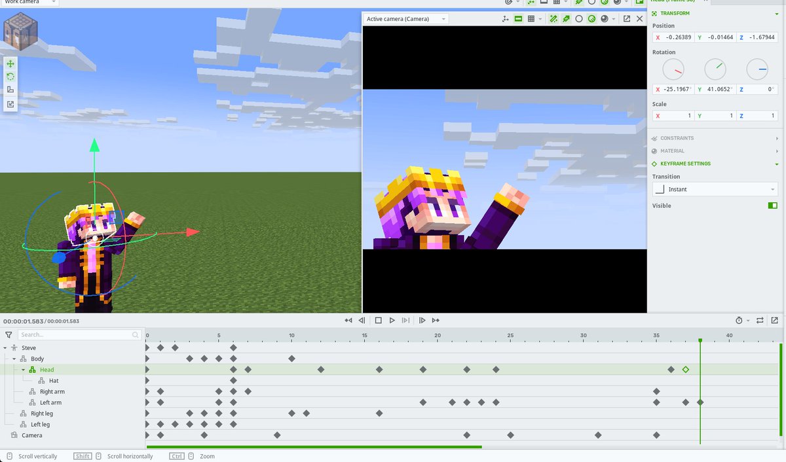Open the Transition dropdown set to Instant
Image resolution: width=786 pixels, height=462 pixels.
point(715,189)
